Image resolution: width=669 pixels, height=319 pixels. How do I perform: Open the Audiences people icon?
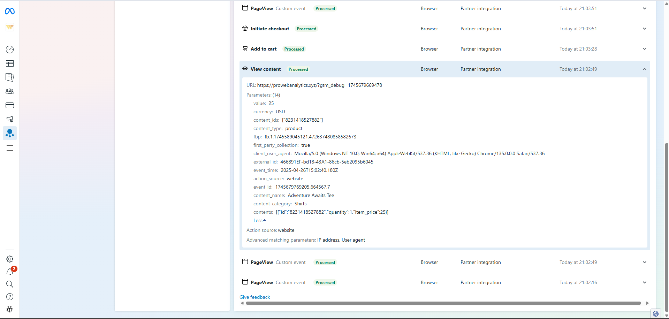tap(10, 91)
